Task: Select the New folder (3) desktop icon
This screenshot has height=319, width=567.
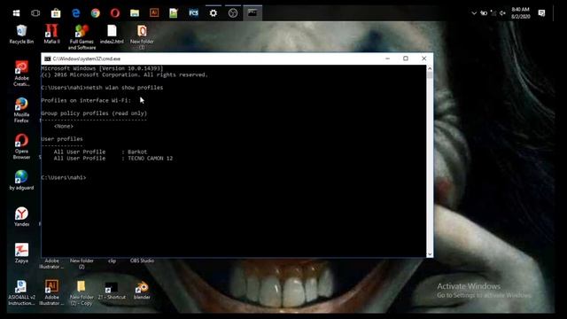Action: [142, 37]
